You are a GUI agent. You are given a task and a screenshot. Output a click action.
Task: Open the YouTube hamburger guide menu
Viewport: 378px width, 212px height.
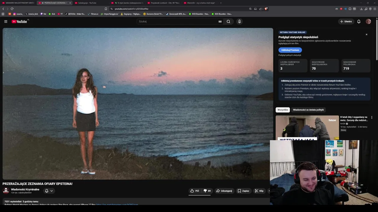(x=6, y=21)
